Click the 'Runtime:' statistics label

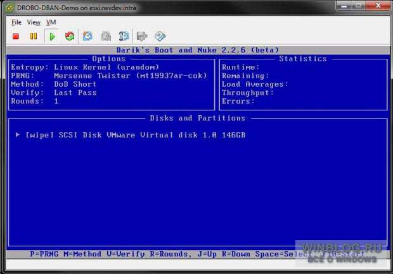click(x=240, y=67)
